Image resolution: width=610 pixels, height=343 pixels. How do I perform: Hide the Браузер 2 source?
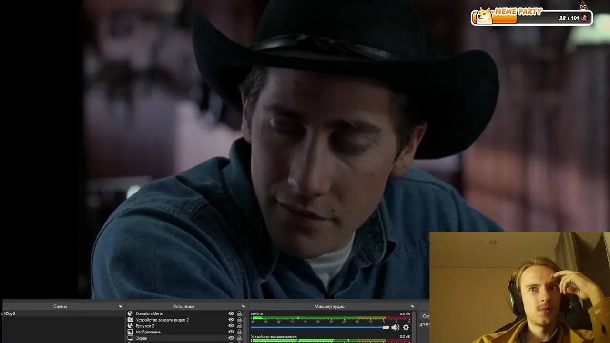pyautogui.click(x=231, y=326)
